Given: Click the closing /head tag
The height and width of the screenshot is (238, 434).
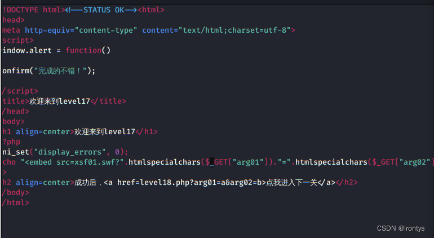Looking at the screenshot, I should [x=15, y=111].
